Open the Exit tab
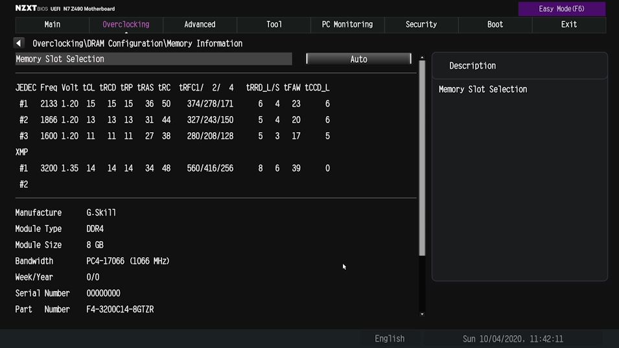The height and width of the screenshot is (348, 619). (569, 25)
